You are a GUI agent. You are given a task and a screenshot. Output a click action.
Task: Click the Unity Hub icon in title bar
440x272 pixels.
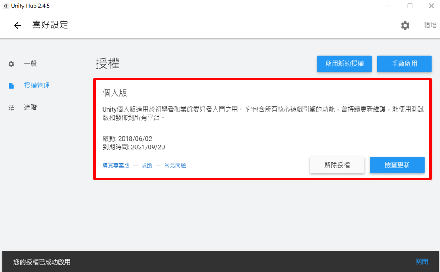[5, 6]
